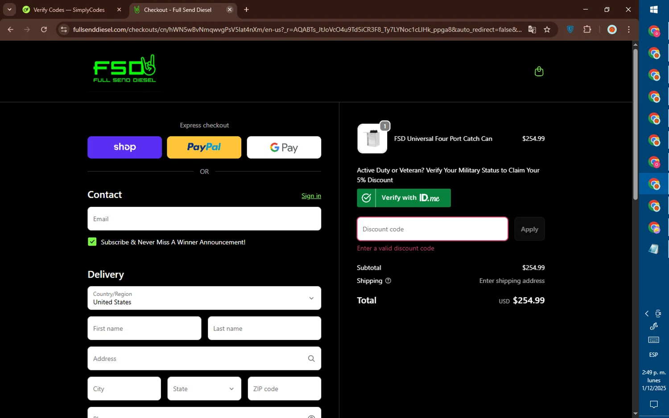This screenshot has width=669, height=418.
Task: Open the browser profile avatar
Action: (x=612, y=29)
